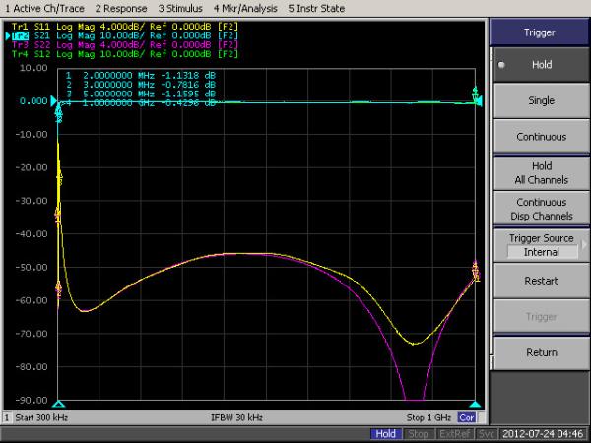Click the Trigger softkey menu header

point(540,32)
